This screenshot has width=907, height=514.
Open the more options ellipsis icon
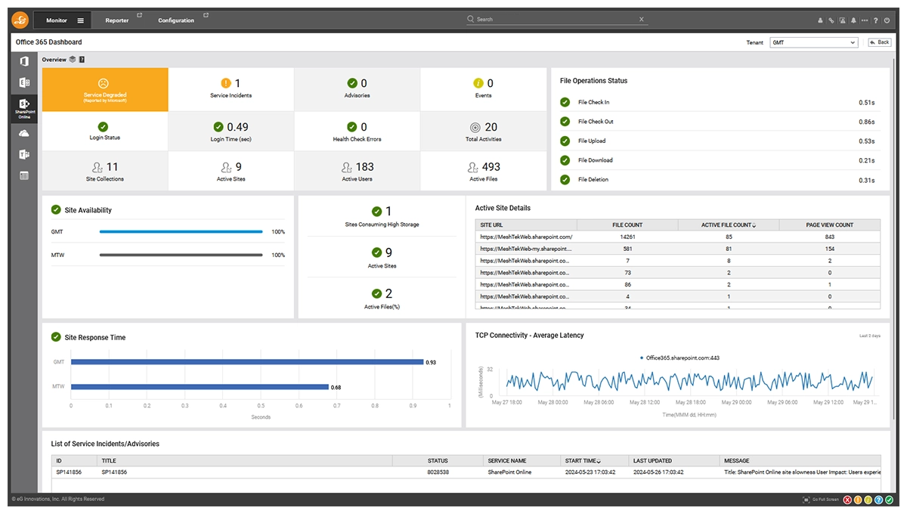coord(865,20)
